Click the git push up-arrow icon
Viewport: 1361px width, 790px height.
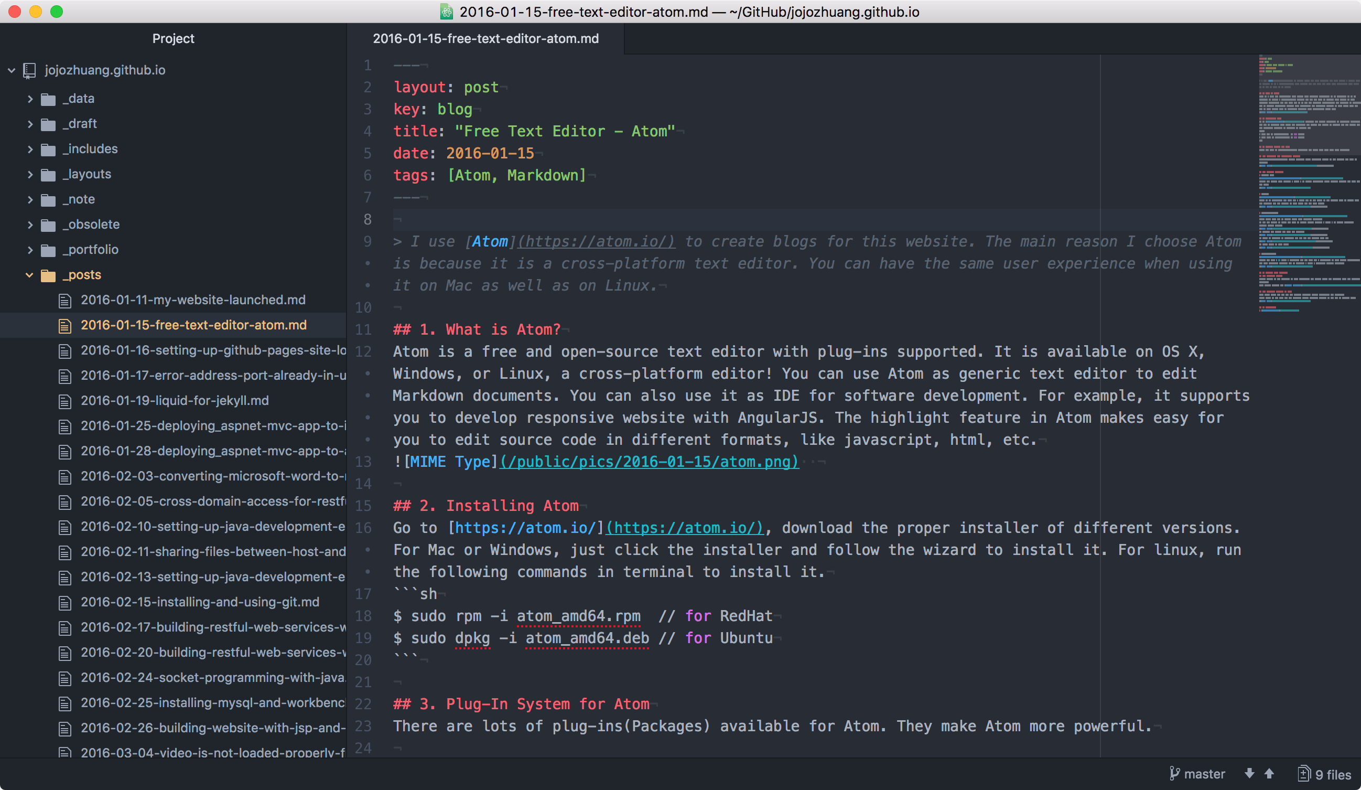click(x=1269, y=774)
